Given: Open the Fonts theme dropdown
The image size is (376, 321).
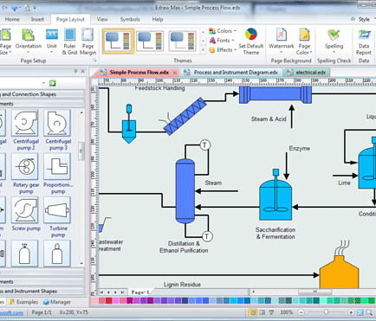Looking at the screenshot, I should point(222,41).
